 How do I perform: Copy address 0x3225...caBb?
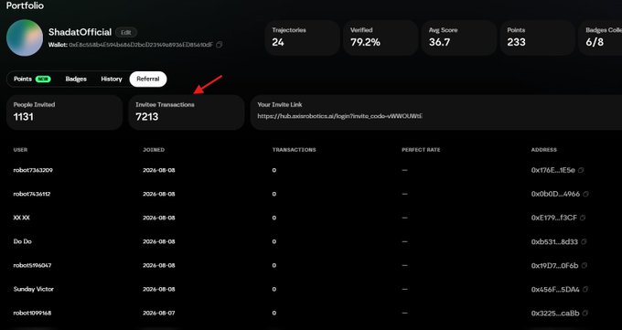[585, 314]
